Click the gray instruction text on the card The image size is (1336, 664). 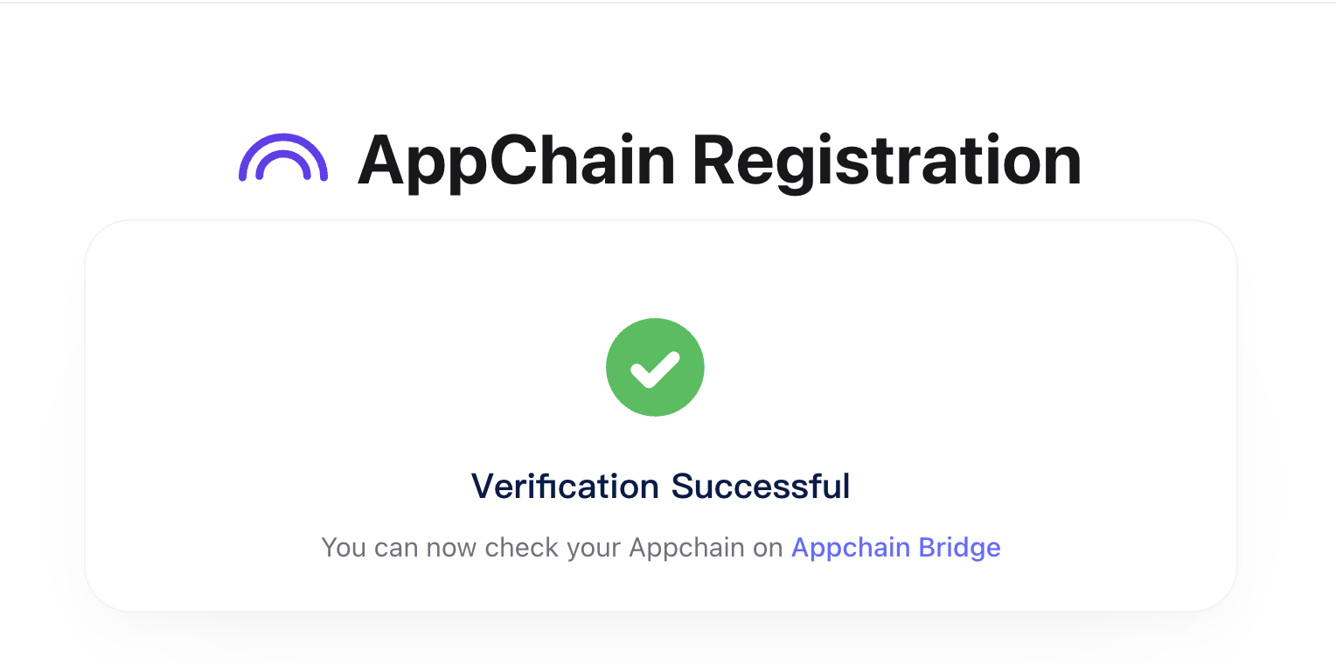(x=551, y=547)
